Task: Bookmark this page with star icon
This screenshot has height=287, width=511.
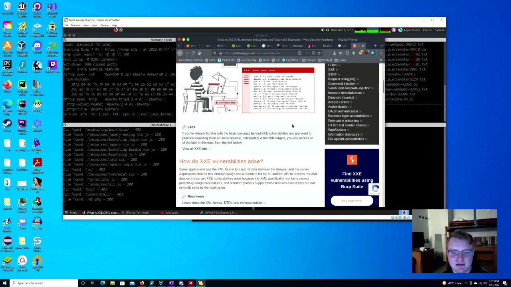Action: [x=319, y=53]
